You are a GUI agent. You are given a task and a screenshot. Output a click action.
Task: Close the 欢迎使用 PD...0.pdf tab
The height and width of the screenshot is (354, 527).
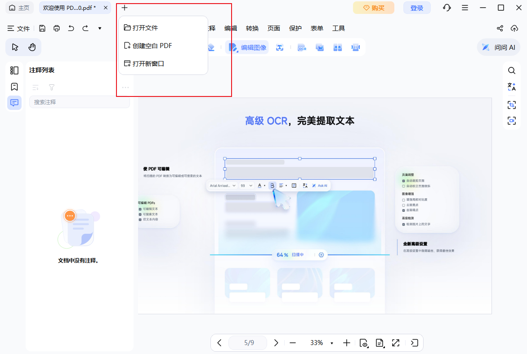pos(106,8)
